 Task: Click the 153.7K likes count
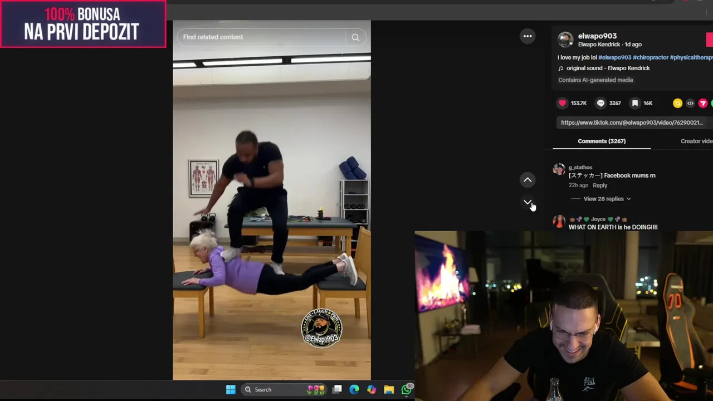point(578,103)
